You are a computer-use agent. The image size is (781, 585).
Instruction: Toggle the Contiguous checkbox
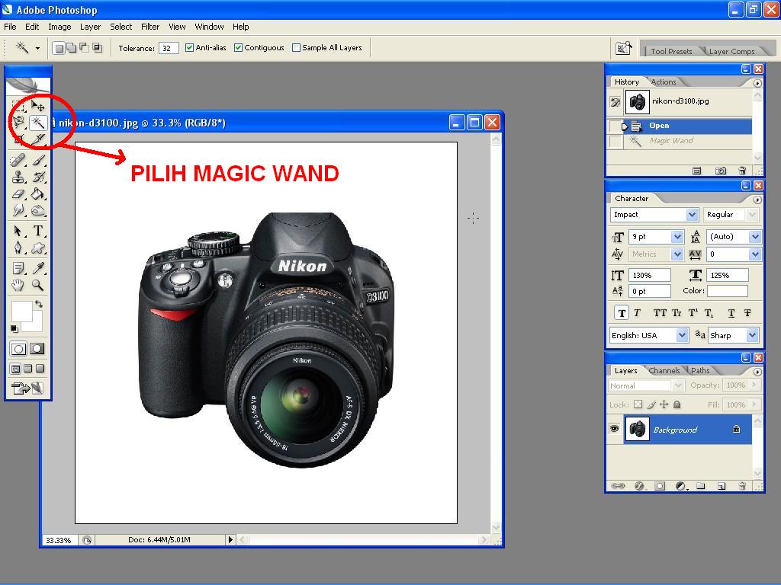coord(238,48)
